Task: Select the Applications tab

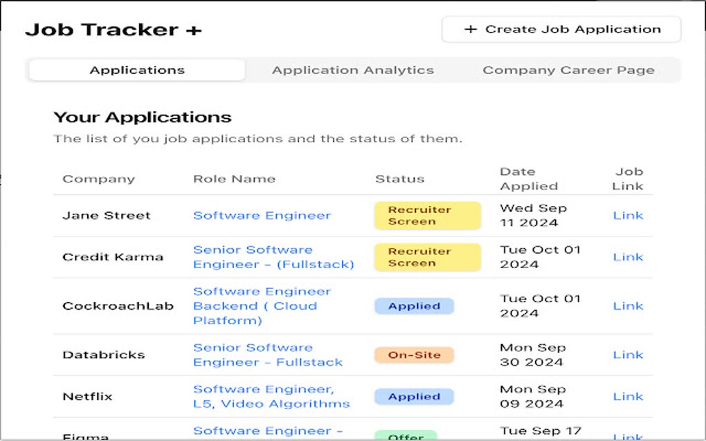Action: click(x=136, y=70)
